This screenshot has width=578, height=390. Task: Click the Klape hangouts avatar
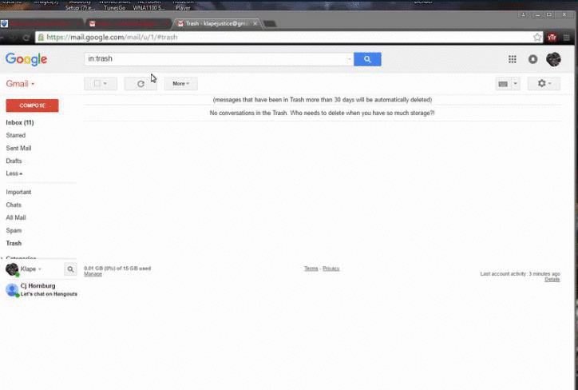click(x=12, y=269)
